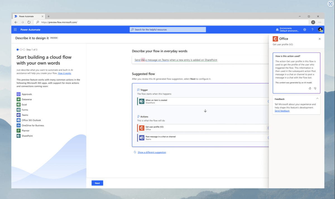Click the Planner app icon
Viewport: 335px width, 199px height.
click(x=18, y=131)
